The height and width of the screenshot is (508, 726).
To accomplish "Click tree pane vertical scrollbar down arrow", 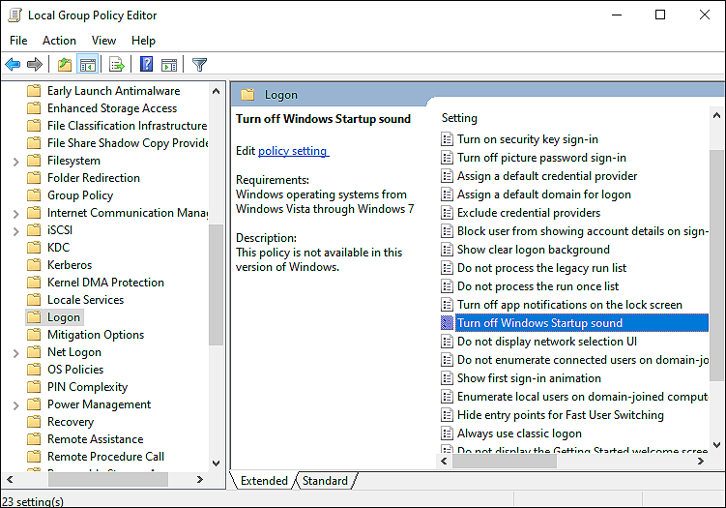I will click(x=216, y=463).
